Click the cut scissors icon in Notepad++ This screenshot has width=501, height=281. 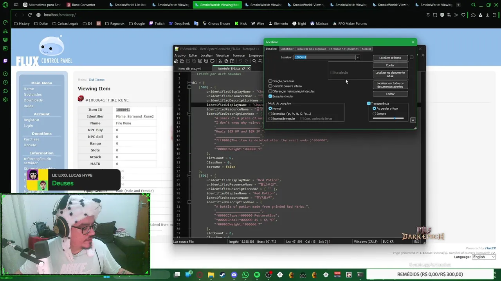point(220,61)
